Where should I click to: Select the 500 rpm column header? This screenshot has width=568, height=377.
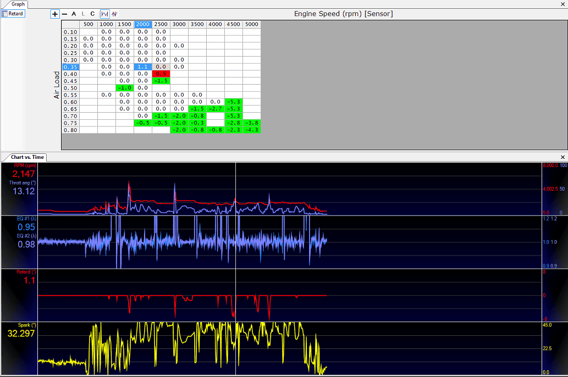pyautogui.click(x=89, y=24)
